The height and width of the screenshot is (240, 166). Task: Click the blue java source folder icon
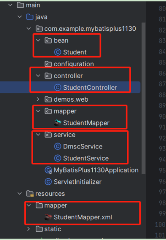[30, 17]
